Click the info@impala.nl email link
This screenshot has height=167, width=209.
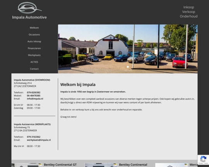[35, 99]
